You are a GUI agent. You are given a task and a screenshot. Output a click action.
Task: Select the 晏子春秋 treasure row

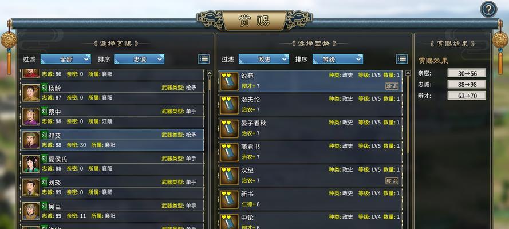pos(311,128)
